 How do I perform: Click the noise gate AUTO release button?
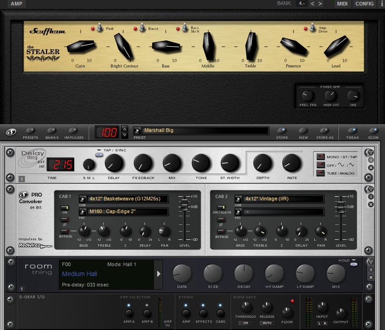(x=267, y=323)
